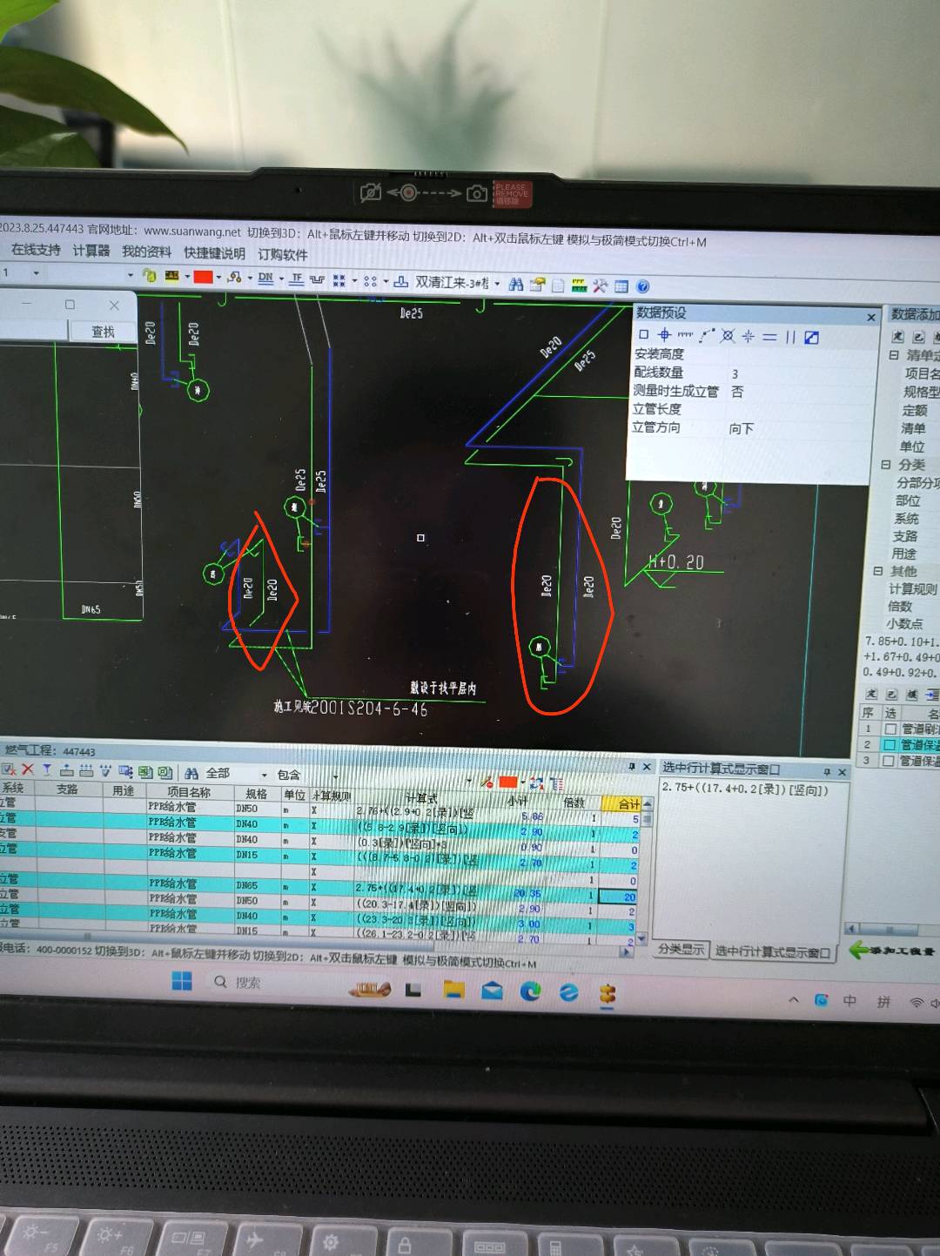Image resolution: width=940 pixels, height=1256 pixels.
Task: Open the 订购软件 menu
Action: 283,254
